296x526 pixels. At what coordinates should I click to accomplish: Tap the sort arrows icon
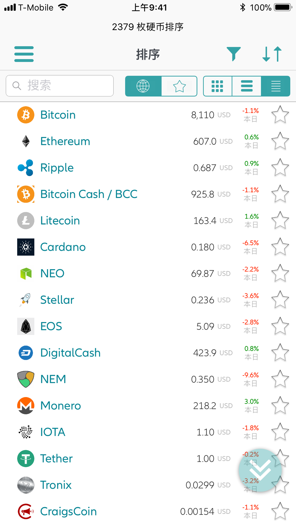pos(272,54)
